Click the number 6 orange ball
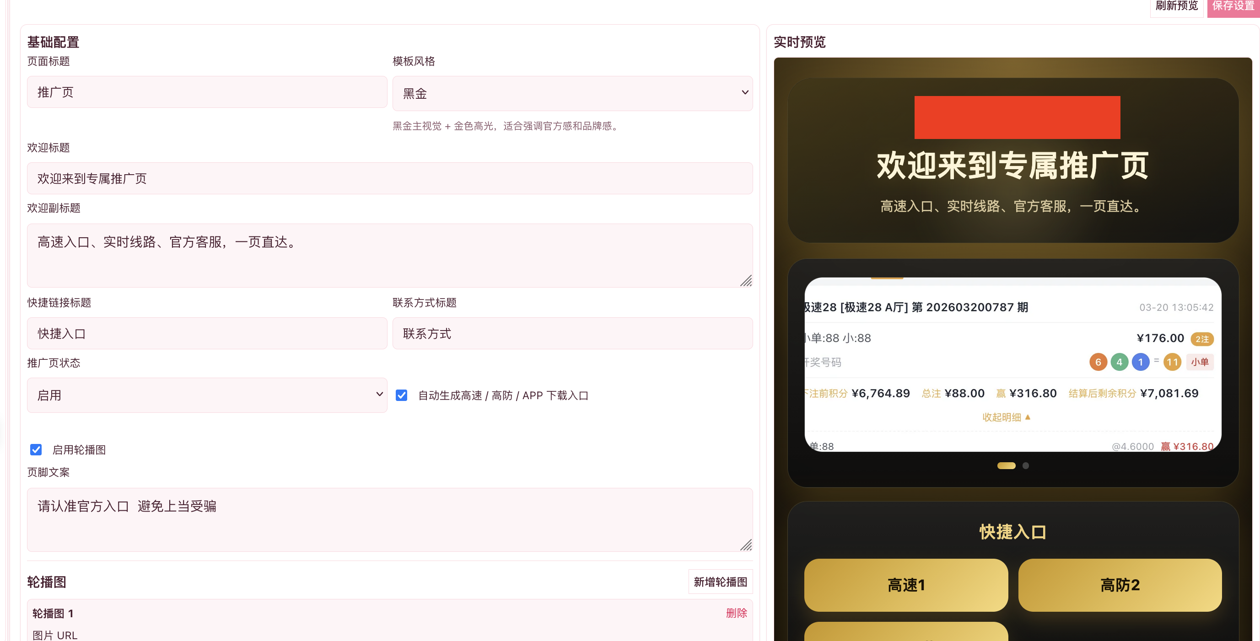Screen dimensions: 1260x641 click(x=1098, y=362)
